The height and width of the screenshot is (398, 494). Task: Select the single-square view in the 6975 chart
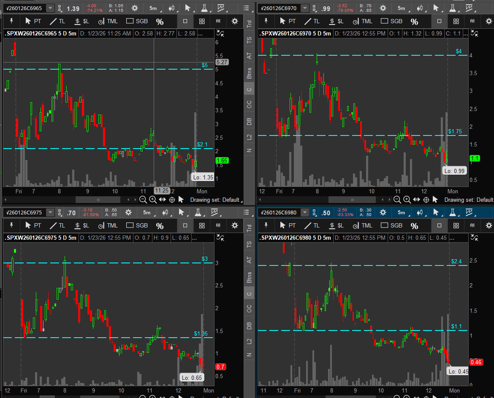click(x=185, y=225)
